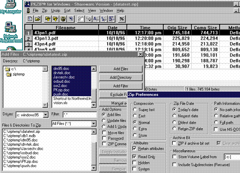The width and height of the screenshot is (240, 173).
Task: Click the Extract folder-down-arrow toolbar icon
Action: [x=55, y=19]
